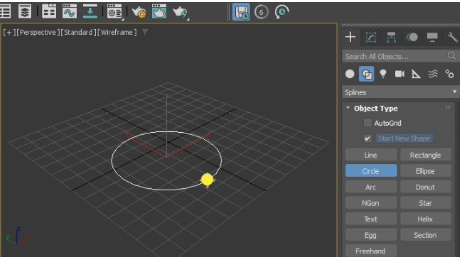
Task: Click the viewport filter funnel icon
Action: pyautogui.click(x=145, y=32)
